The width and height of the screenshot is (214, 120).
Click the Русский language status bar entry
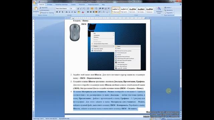[64, 119]
